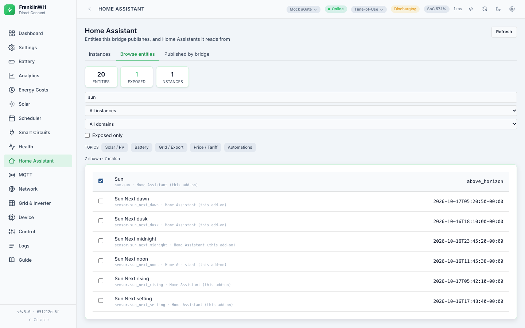Go to Battery page icon

(12, 62)
